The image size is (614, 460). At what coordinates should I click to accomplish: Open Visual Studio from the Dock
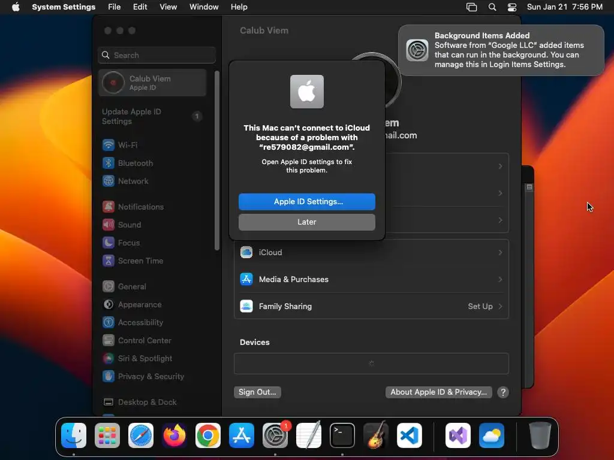(x=458, y=435)
